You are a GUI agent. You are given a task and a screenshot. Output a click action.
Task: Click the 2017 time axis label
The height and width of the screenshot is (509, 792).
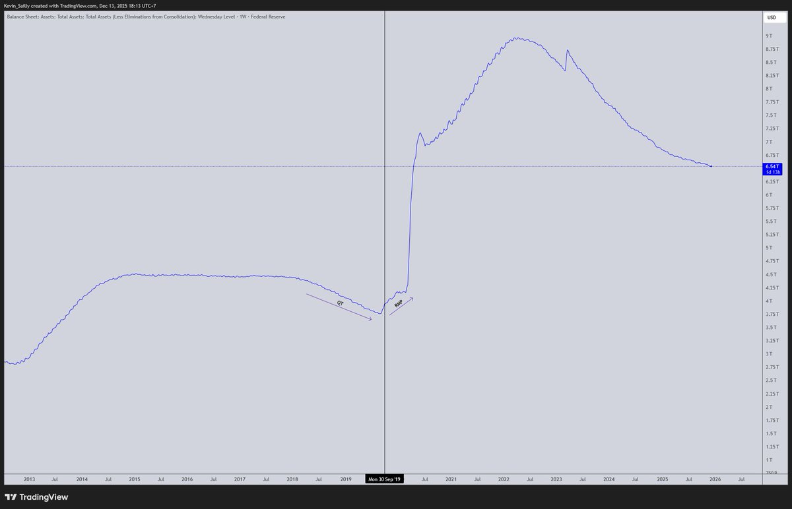pos(240,479)
